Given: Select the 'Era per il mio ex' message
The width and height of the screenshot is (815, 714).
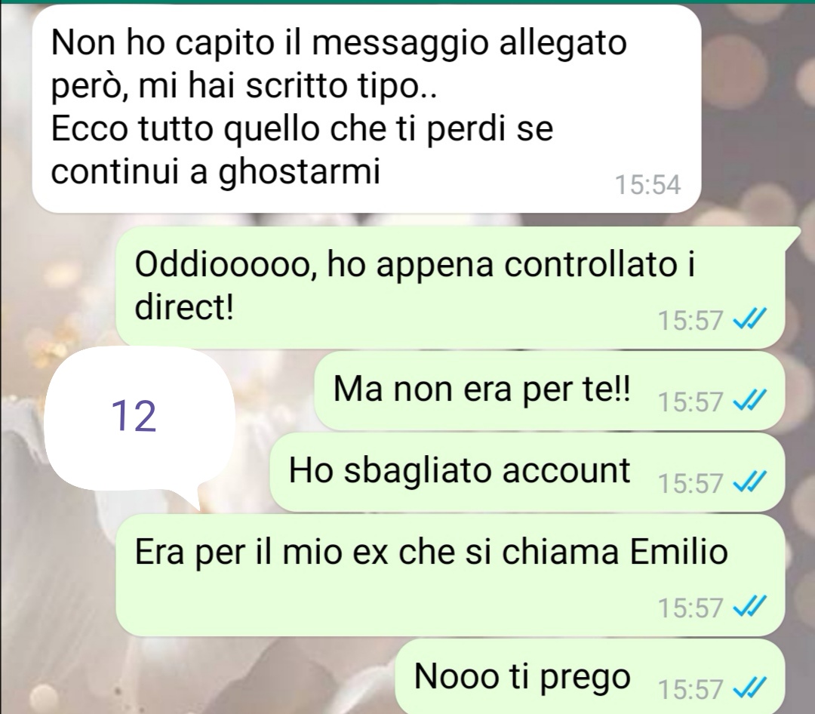Looking at the screenshot, I should pyautogui.click(x=450, y=575).
